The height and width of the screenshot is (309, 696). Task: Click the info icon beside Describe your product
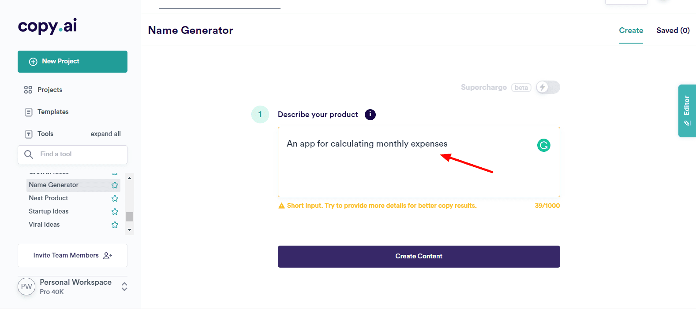pyautogui.click(x=370, y=114)
